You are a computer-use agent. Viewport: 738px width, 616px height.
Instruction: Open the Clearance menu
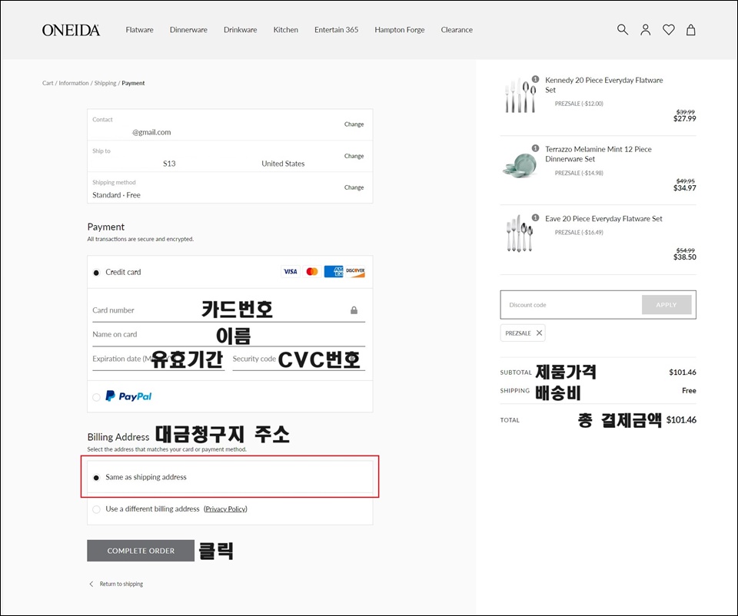click(x=457, y=30)
